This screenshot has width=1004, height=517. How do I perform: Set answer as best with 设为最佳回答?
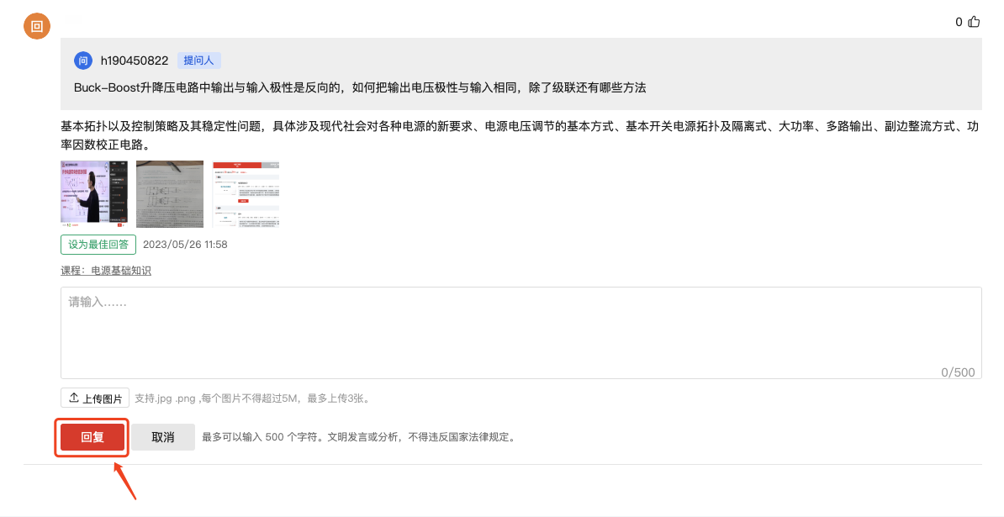point(98,245)
